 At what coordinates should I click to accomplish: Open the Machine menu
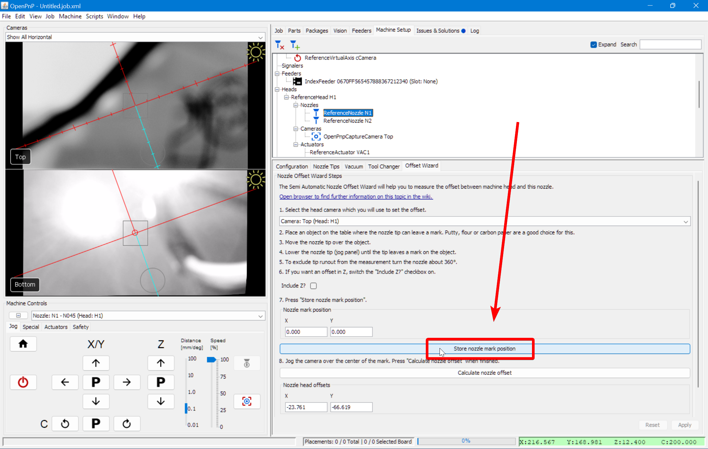coord(70,16)
